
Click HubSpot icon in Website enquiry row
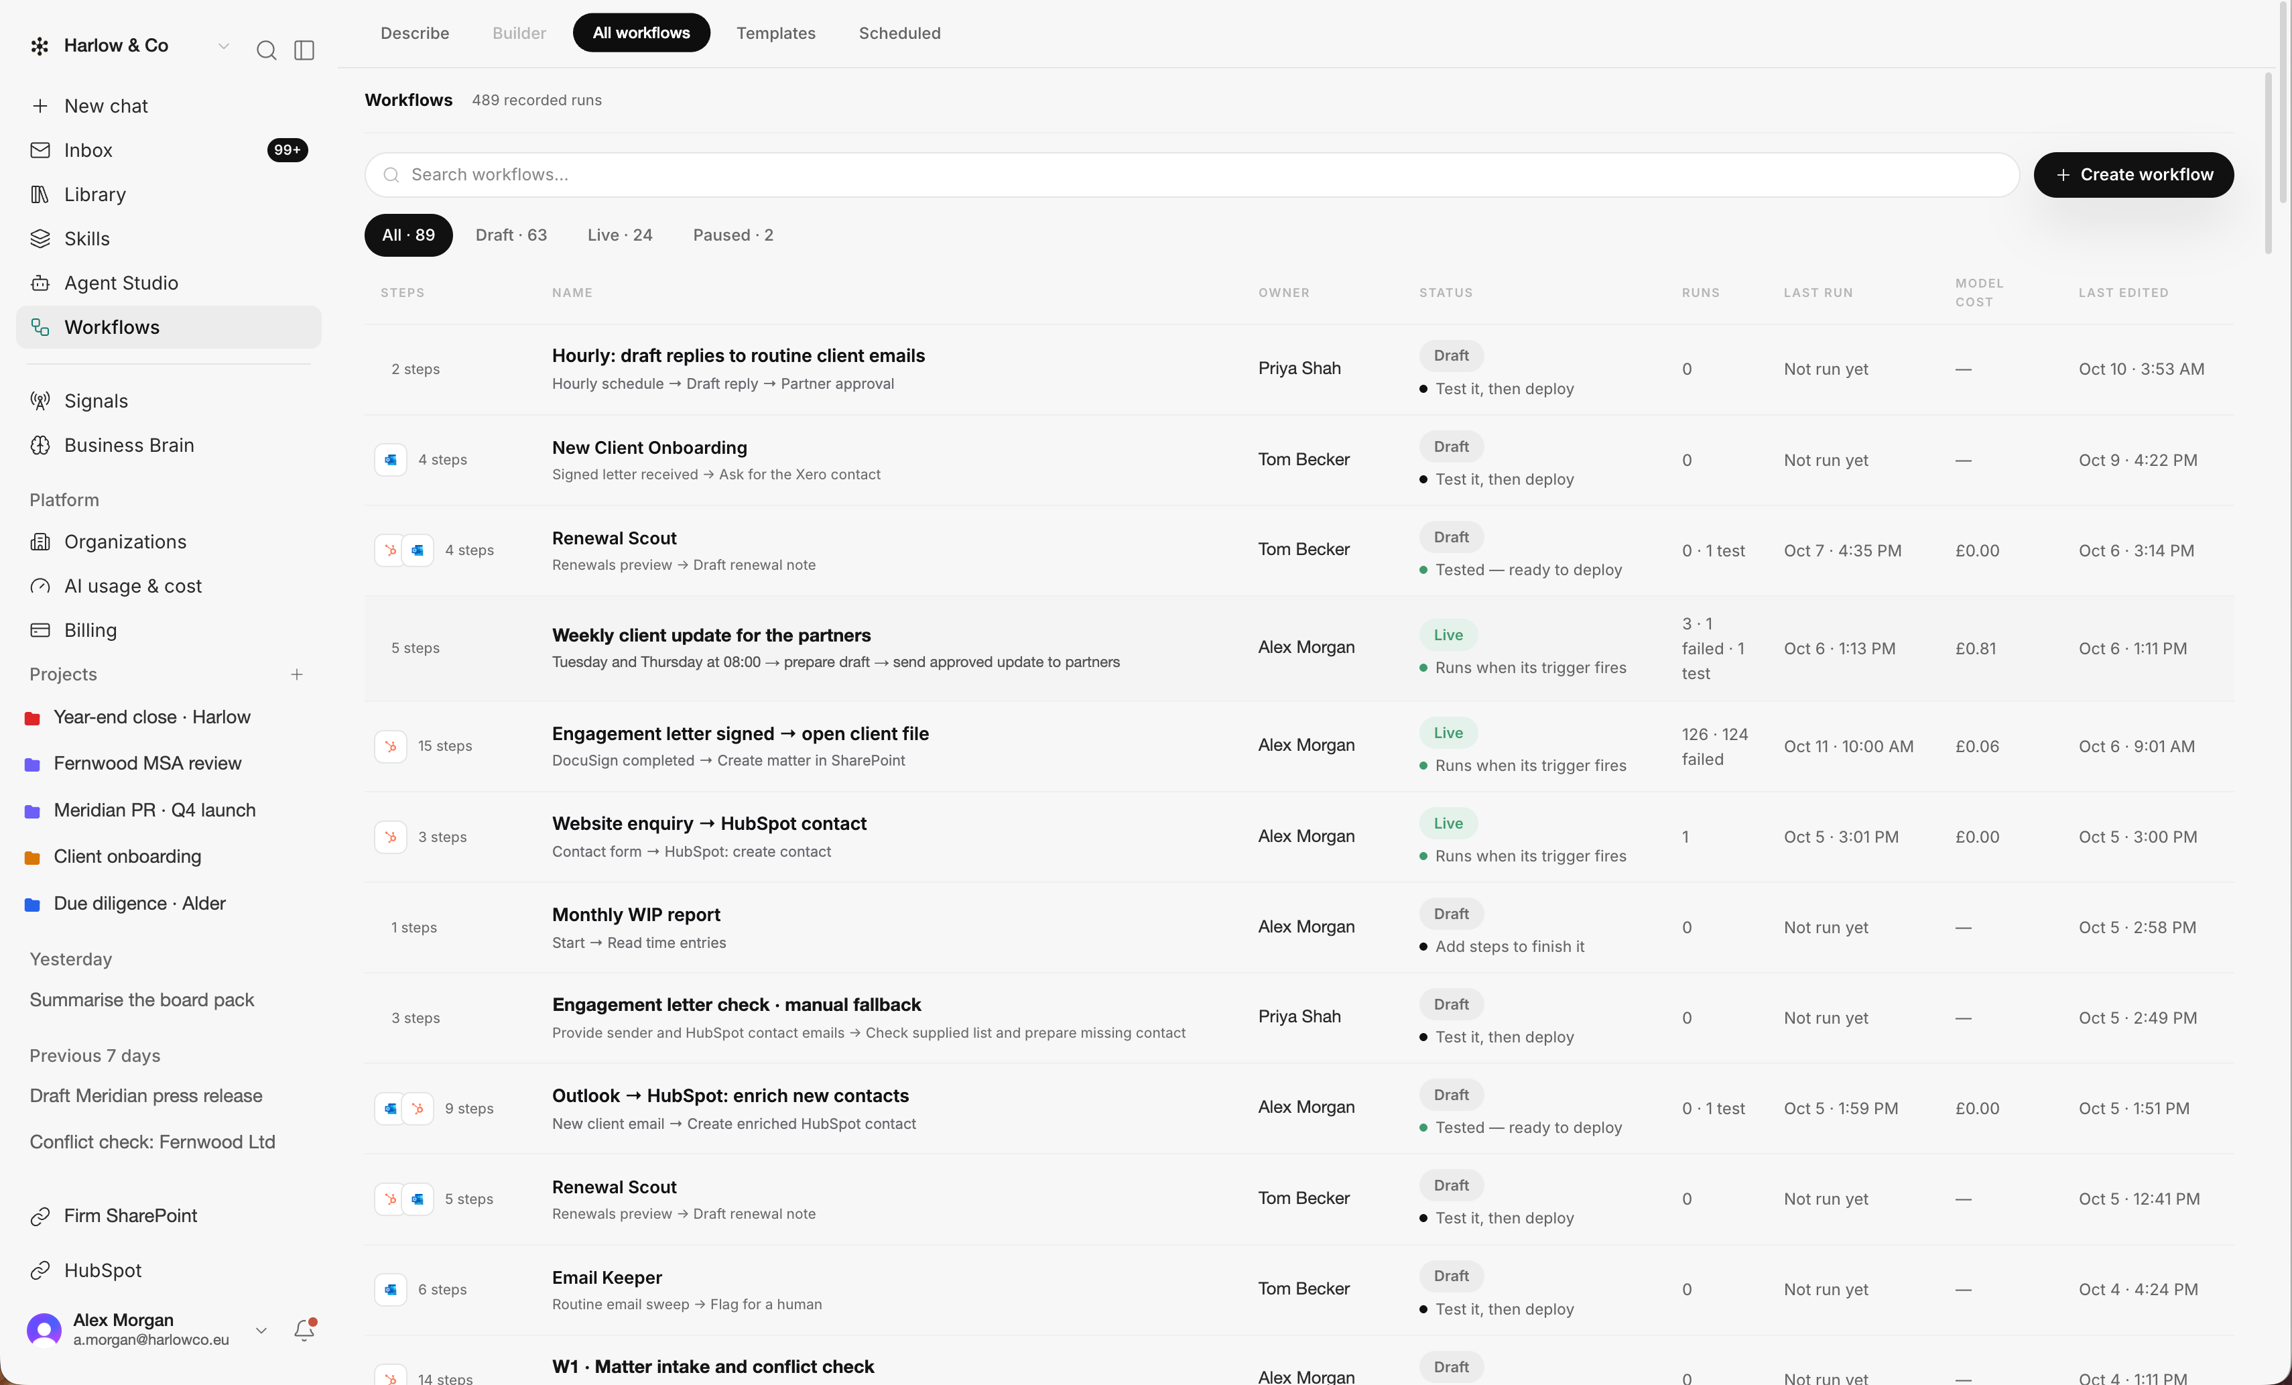(x=391, y=837)
